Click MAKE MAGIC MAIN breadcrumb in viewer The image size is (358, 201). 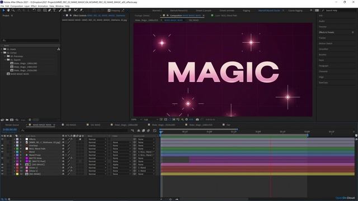click(x=173, y=20)
